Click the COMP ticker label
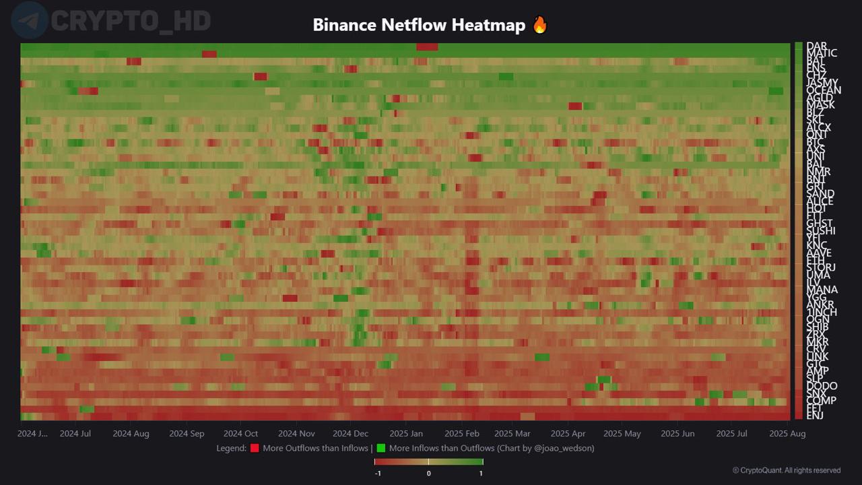862x485 pixels. coord(821,401)
